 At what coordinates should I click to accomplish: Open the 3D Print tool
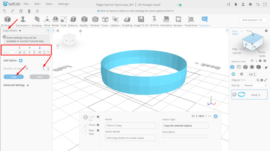pyautogui.click(x=154, y=21)
